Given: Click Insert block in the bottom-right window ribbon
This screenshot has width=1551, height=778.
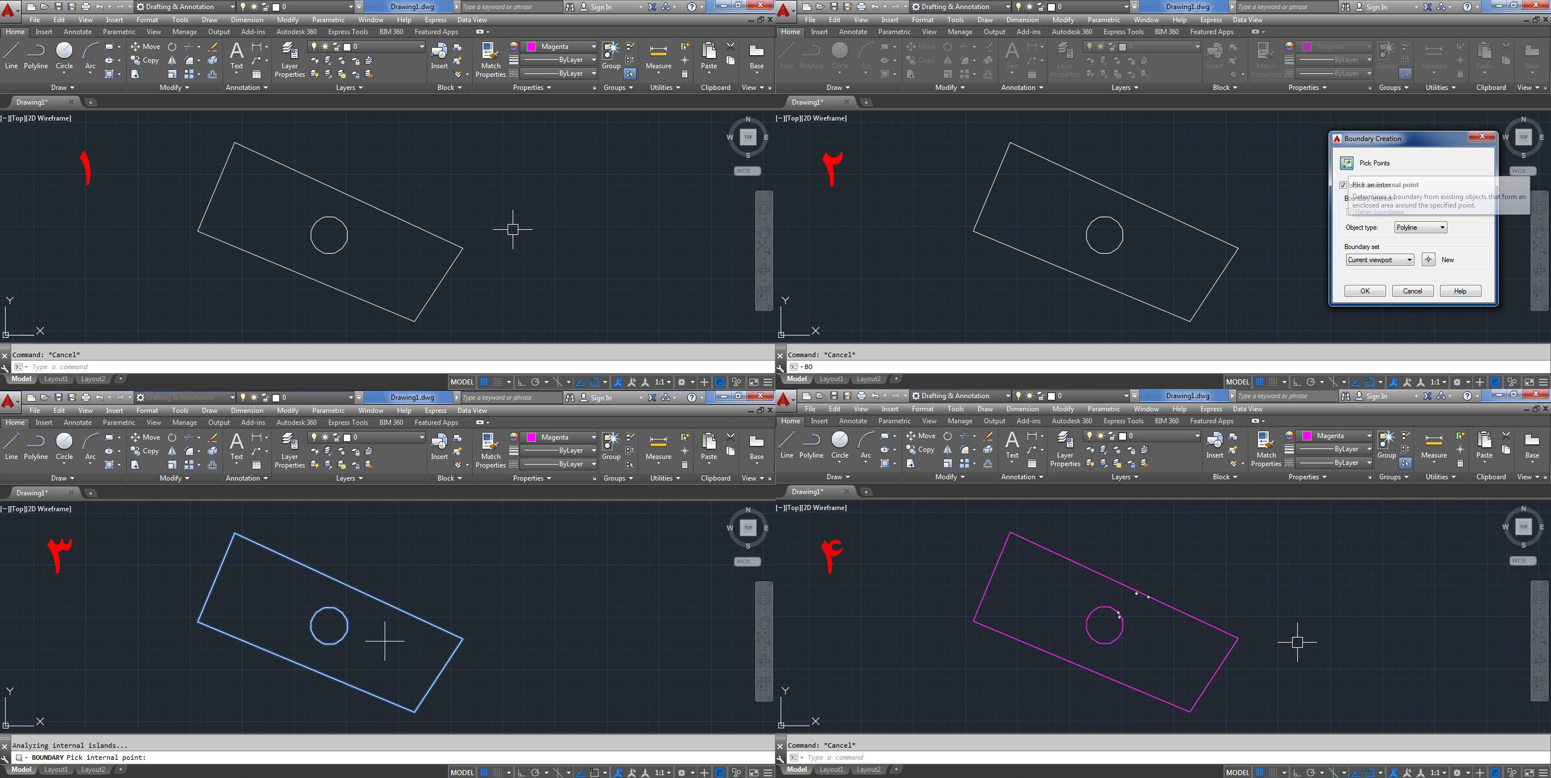Looking at the screenshot, I should [x=1214, y=445].
